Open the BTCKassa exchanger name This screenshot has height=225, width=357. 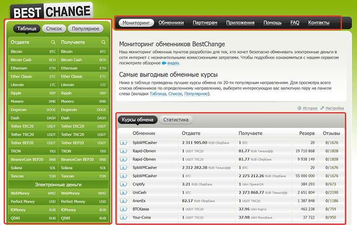141,209
